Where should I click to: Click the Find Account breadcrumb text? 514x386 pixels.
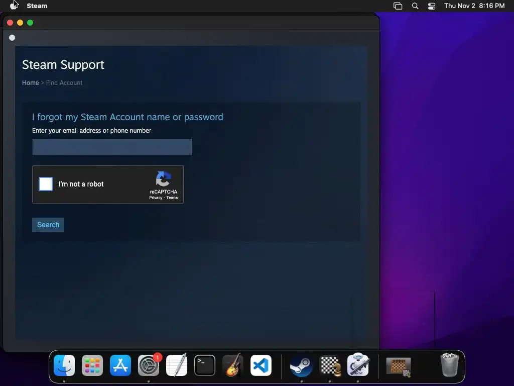pyautogui.click(x=64, y=83)
